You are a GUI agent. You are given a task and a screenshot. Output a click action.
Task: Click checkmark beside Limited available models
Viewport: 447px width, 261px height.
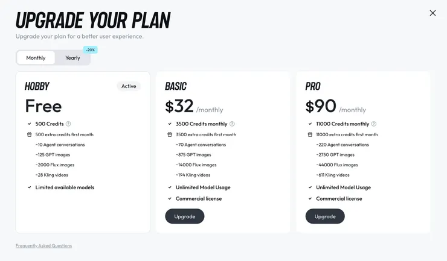click(x=30, y=187)
